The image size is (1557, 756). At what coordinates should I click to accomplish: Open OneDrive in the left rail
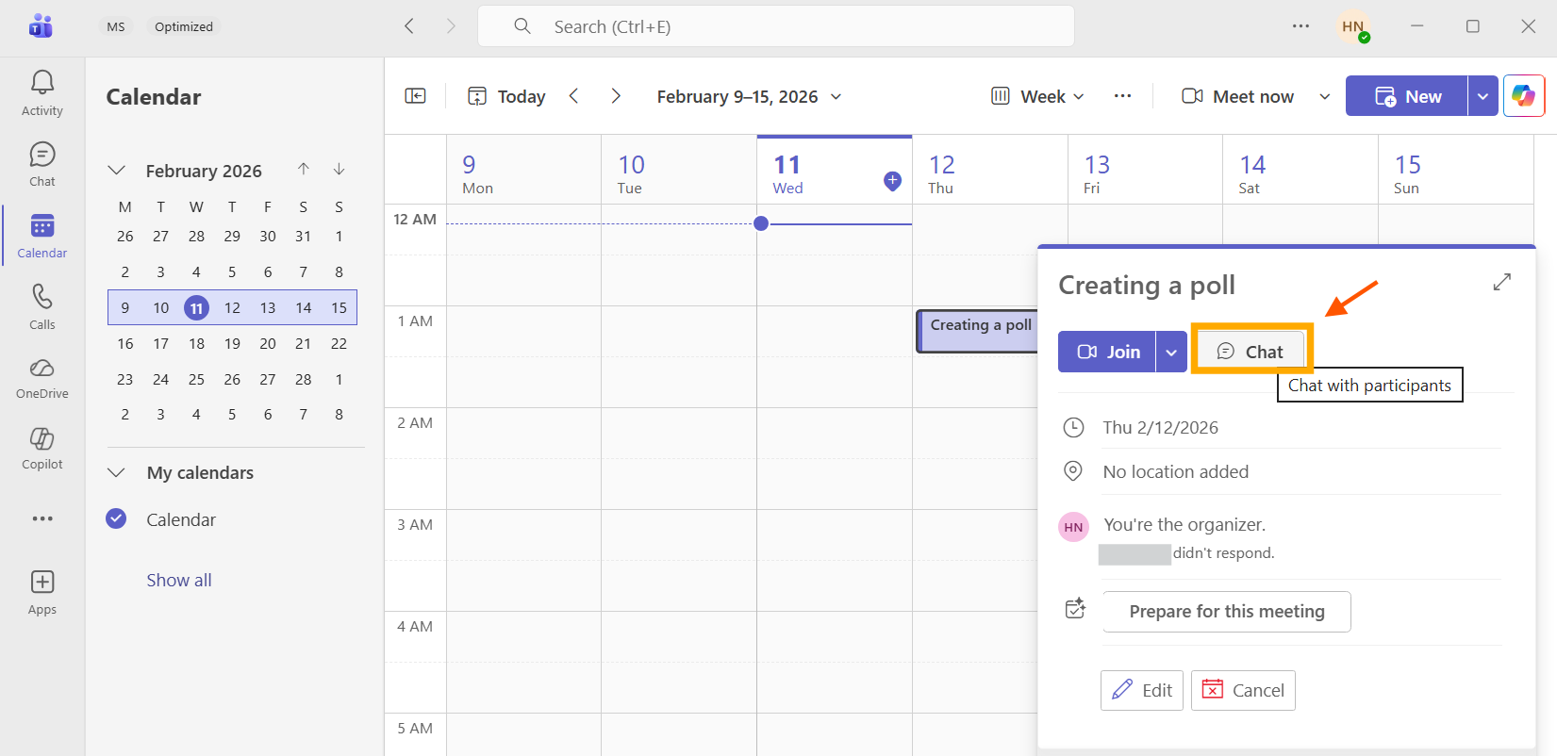tap(41, 378)
